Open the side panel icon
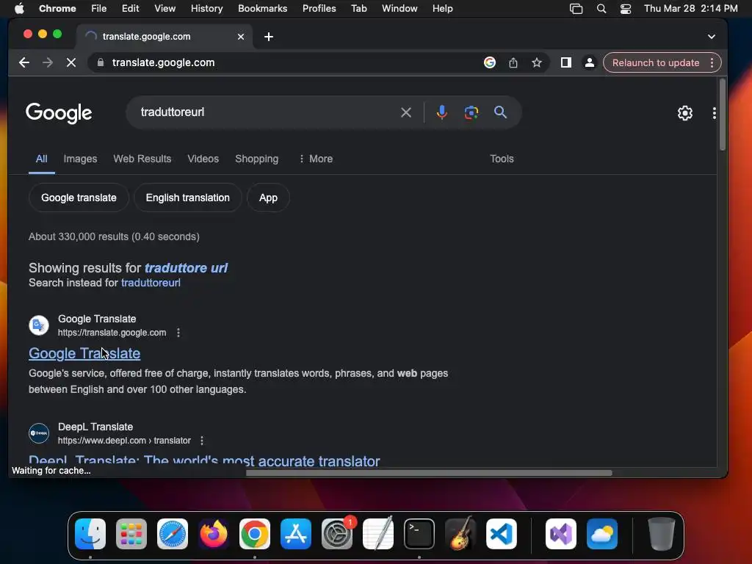The height and width of the screenshot is (564, 752). pos(566,62)
